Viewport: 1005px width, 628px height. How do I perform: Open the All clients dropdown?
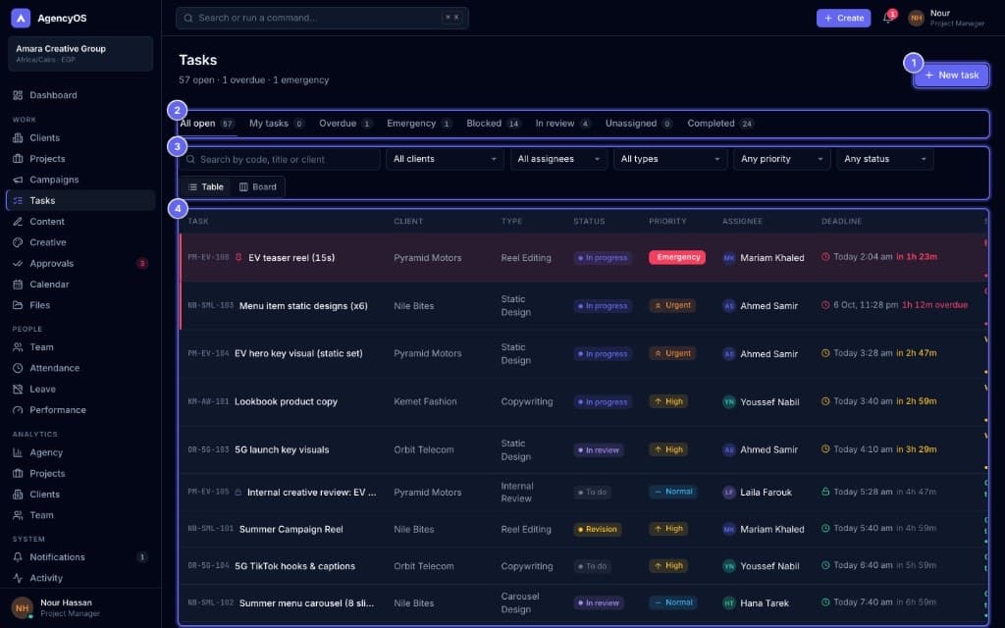pyautogui.click(x=445, y=159)
